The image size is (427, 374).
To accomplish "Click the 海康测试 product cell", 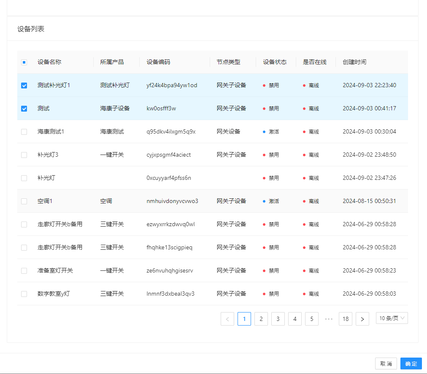I will [x=112, y=131].
